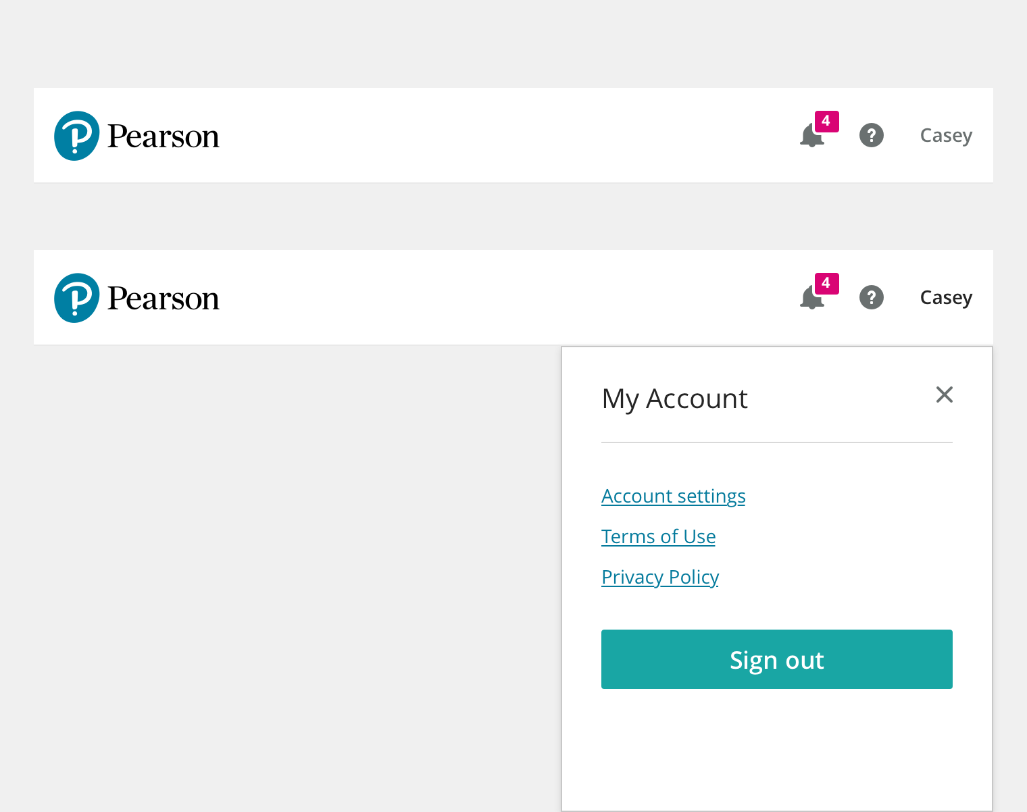Click the help icon beside the dark Casey label
This screenshot has height=812, width=1027.
872,297
